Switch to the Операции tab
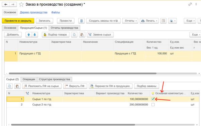The width and height of the screenshot is (201, 126). [x=29, y=79]
